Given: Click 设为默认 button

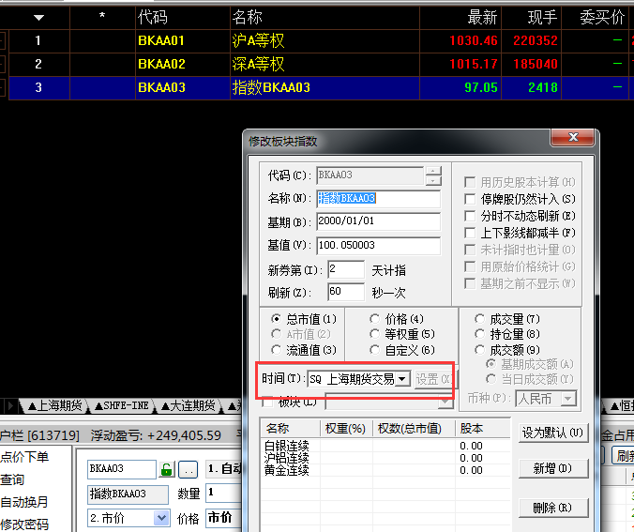Looking at the screenshot, I should 553,433.
